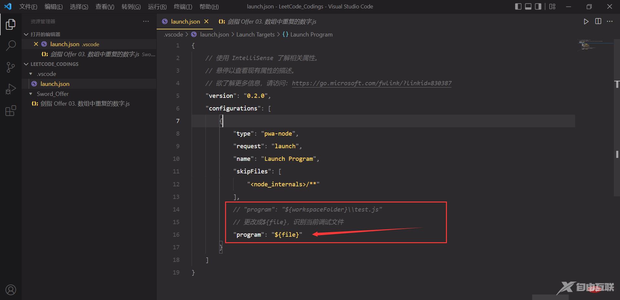Click Launch Program braces icon in breadcrumb

285,34
